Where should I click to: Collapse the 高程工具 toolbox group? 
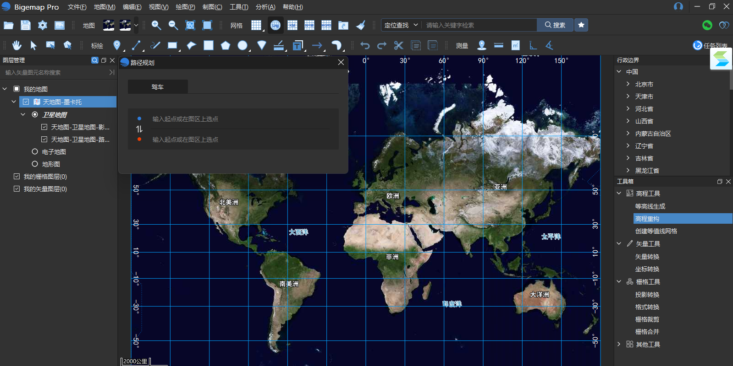(619, 194)
